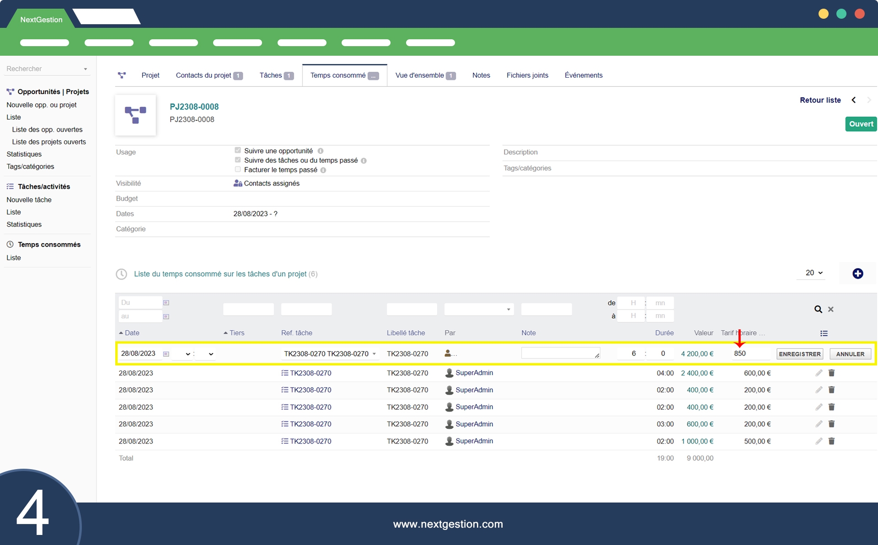
Task: Edit the 1 000,00 € time entry
Action: tap(819, 441)
